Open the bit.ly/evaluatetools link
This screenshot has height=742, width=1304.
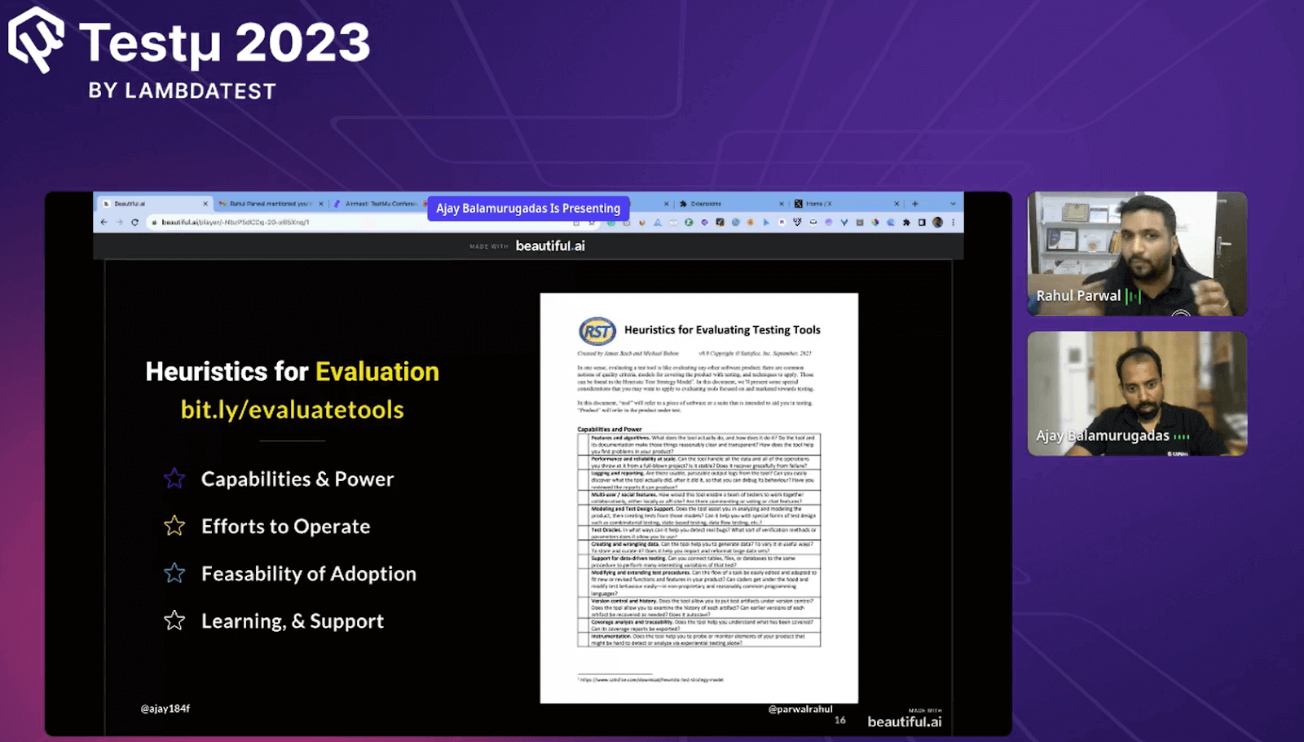coord(293,409)
